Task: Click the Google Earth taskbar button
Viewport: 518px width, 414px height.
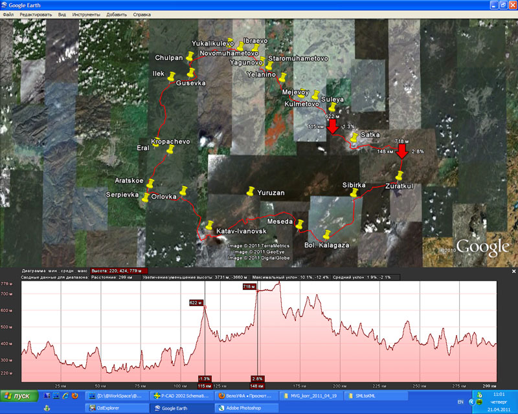Action: tap(181, 408)
